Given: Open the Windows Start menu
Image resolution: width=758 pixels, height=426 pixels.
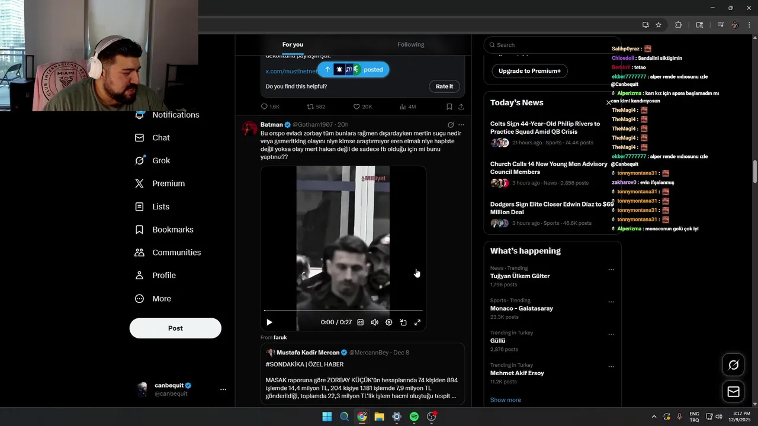Looking at the screenshot, I should pyautogui.click(x=327, y=417).
